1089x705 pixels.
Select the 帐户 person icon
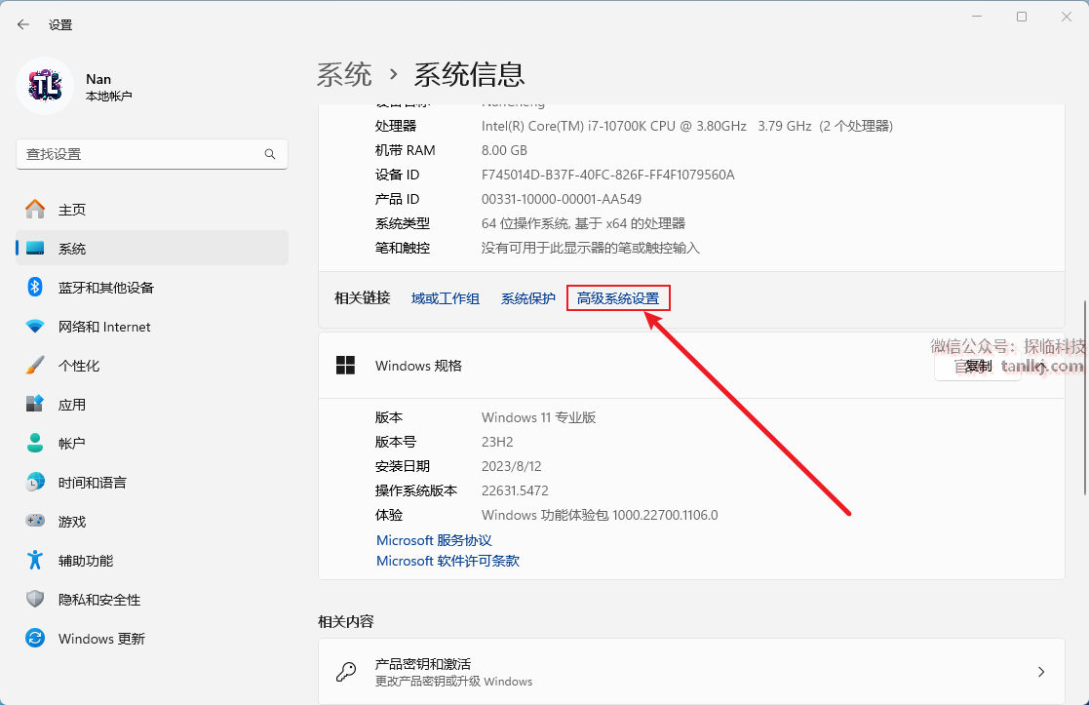[35, 443]
